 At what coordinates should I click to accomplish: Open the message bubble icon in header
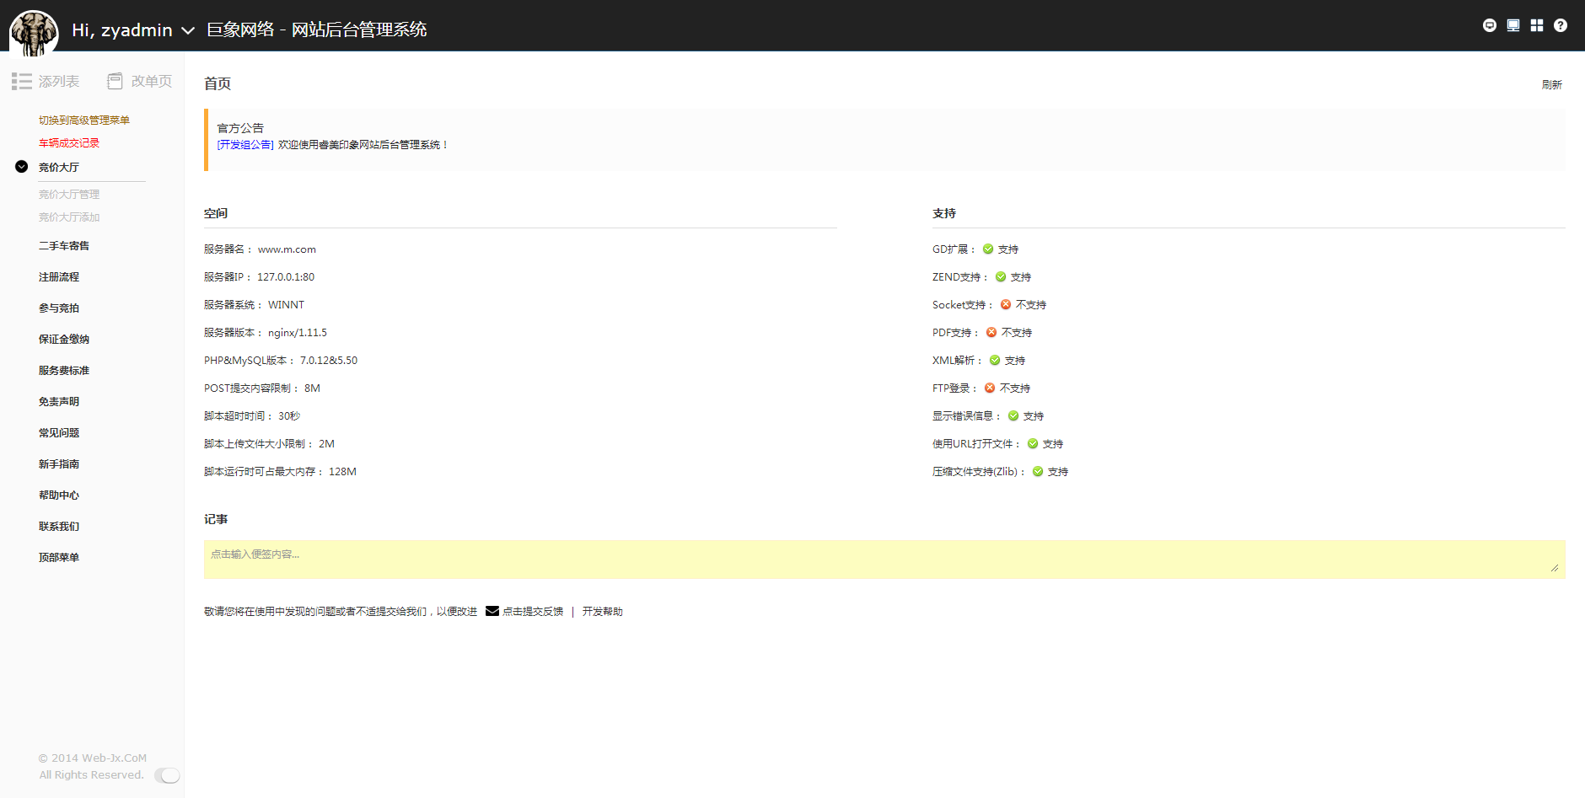tap(1490, 25)
